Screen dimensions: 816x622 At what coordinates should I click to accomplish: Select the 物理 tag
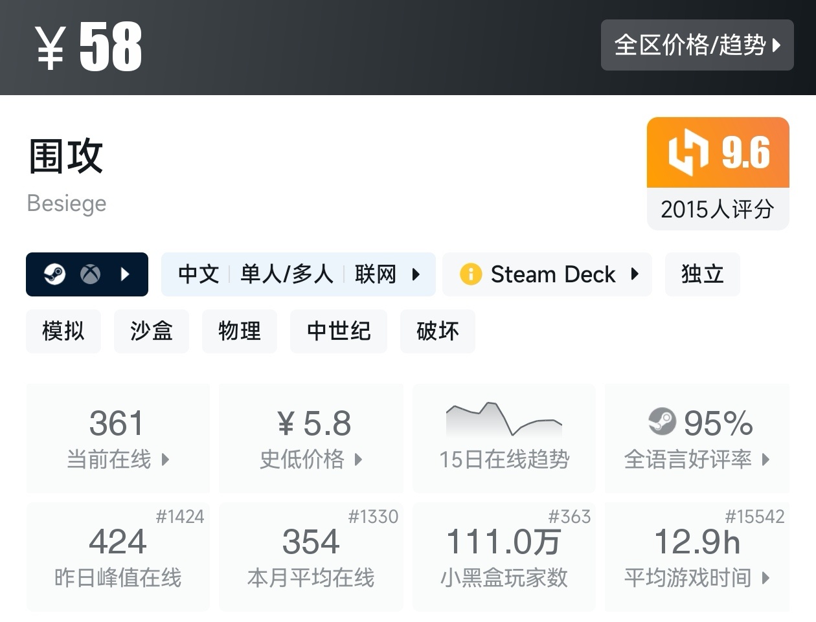240,331
